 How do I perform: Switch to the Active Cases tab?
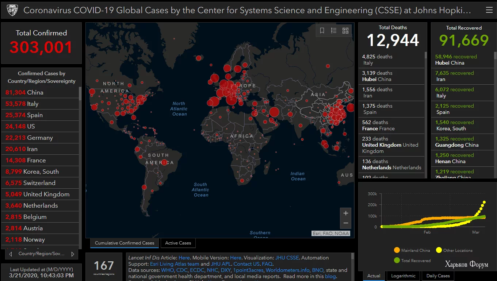click(178, 243)
